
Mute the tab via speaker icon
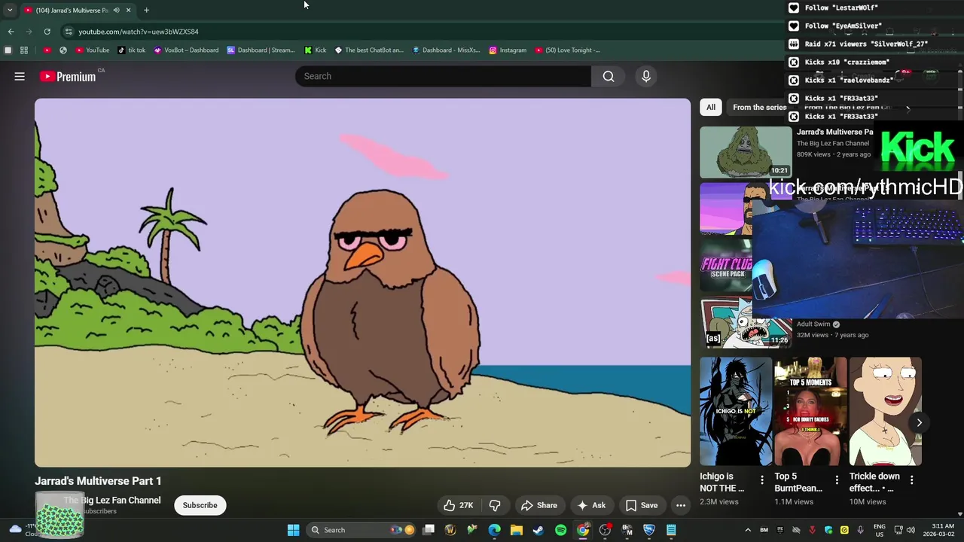116,10
